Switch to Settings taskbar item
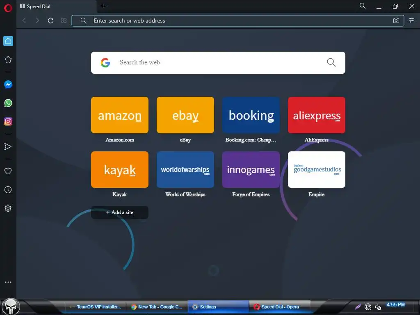The height and width of the screenshot is (315, 420). coord(218,307)
